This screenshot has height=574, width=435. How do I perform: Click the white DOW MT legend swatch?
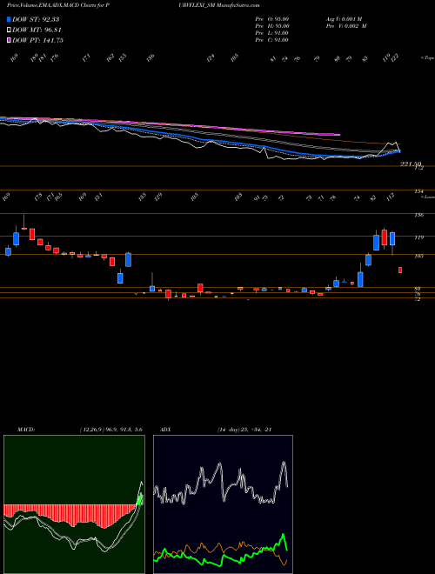(9, 30)
